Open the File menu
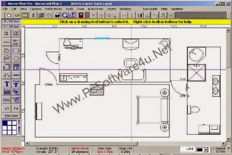The image size is (232, 155). click(5, 9)
